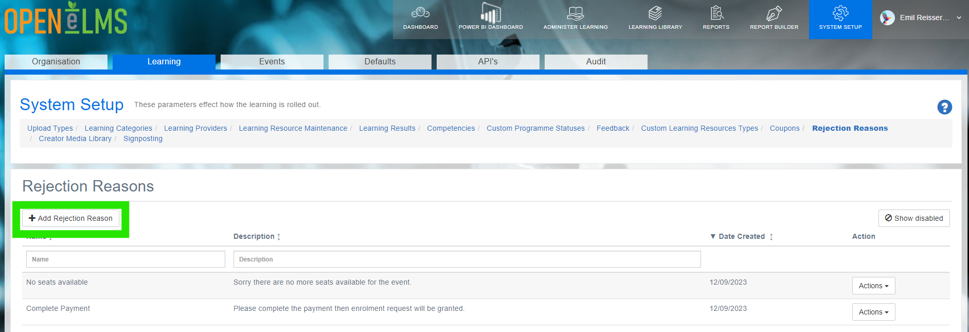
Task: Go to Learning Providers link
Action: coord(195,128)
